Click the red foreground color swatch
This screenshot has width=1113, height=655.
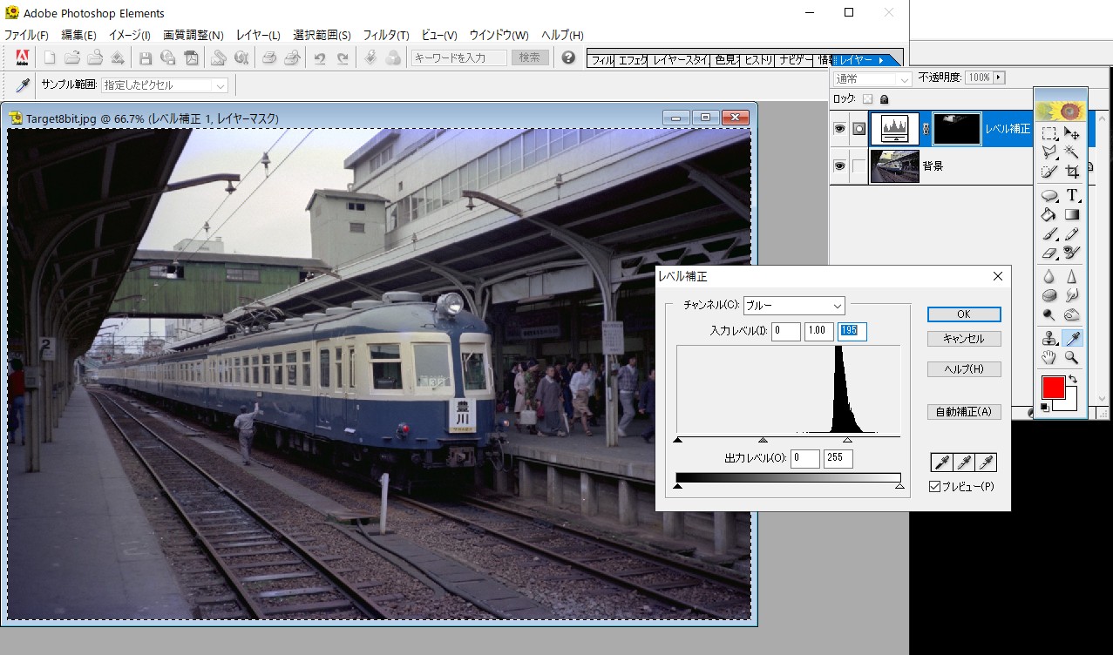(x=1053, y=387)
